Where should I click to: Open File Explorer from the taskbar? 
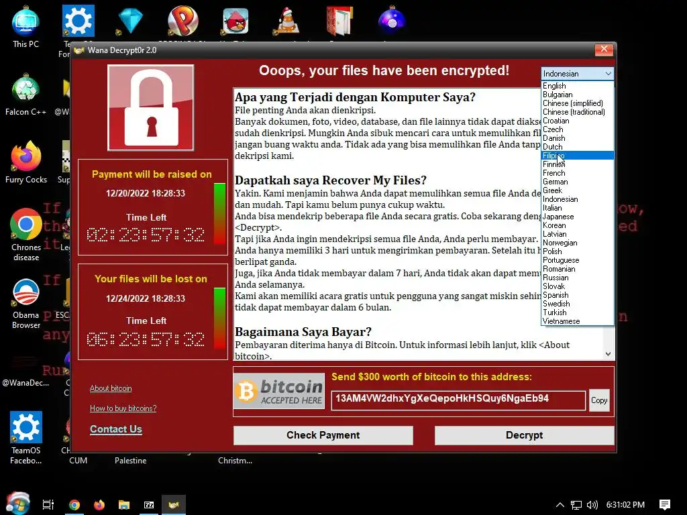point(124,504)
